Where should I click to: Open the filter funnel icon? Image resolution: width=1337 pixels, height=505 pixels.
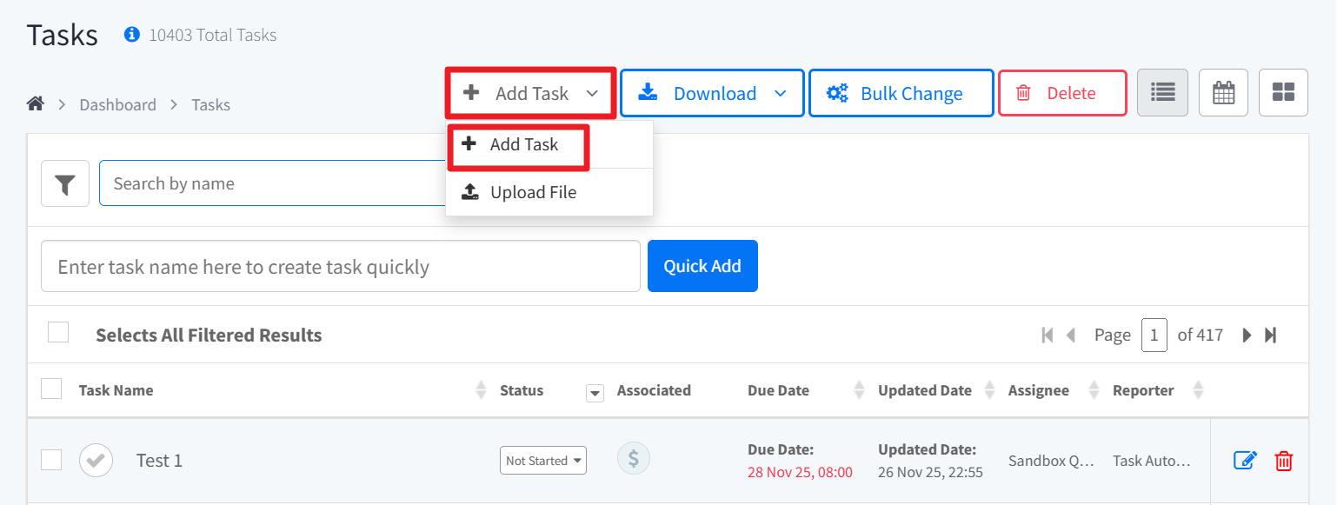[x=65, y=184]
